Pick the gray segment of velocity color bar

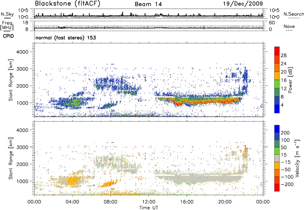[277, 158]
